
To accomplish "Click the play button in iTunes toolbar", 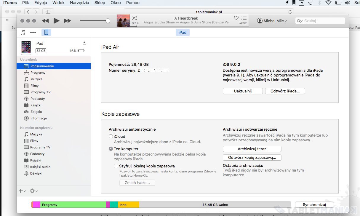I will (x=56, y=21).
